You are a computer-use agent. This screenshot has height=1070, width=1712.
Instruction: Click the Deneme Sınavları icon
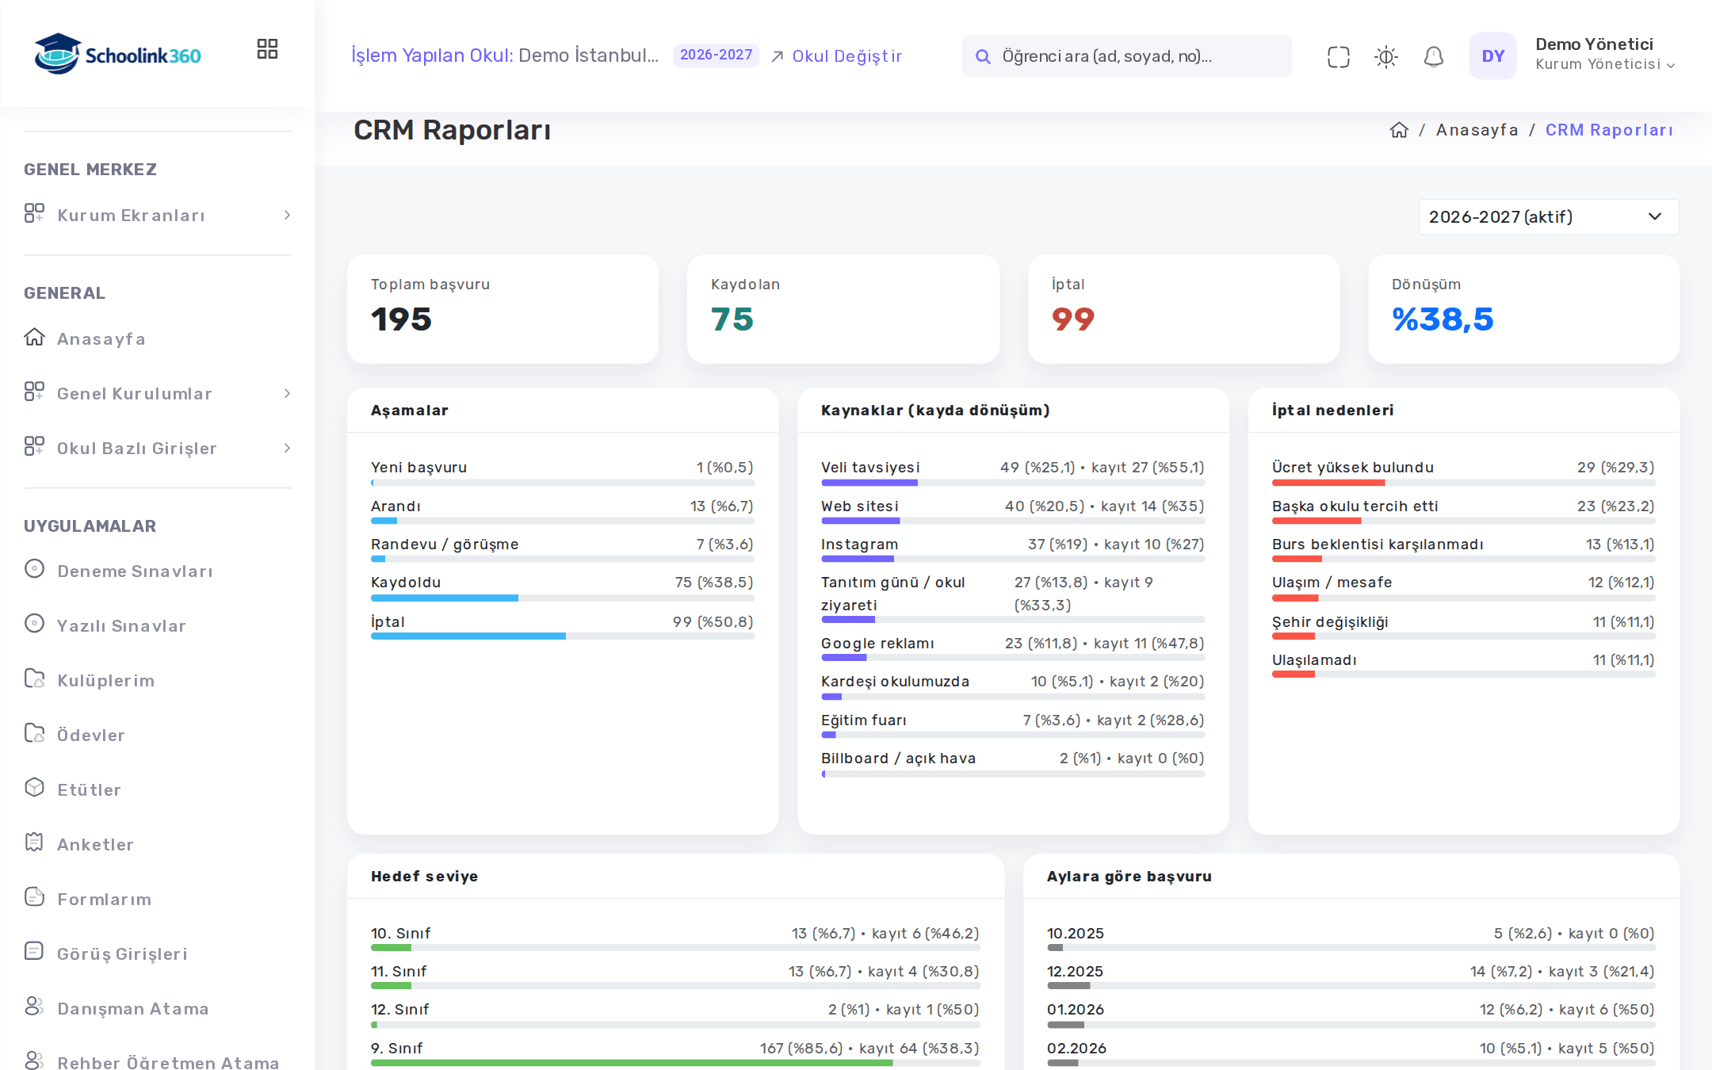click(x=34, y=569)
